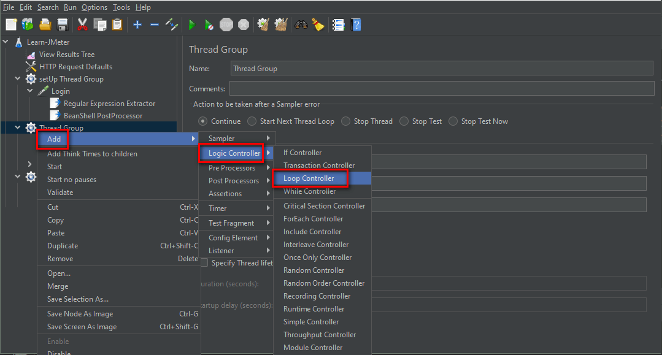
Task: Open search with the binoculars toolbar icon
Action: coord(301,25)
